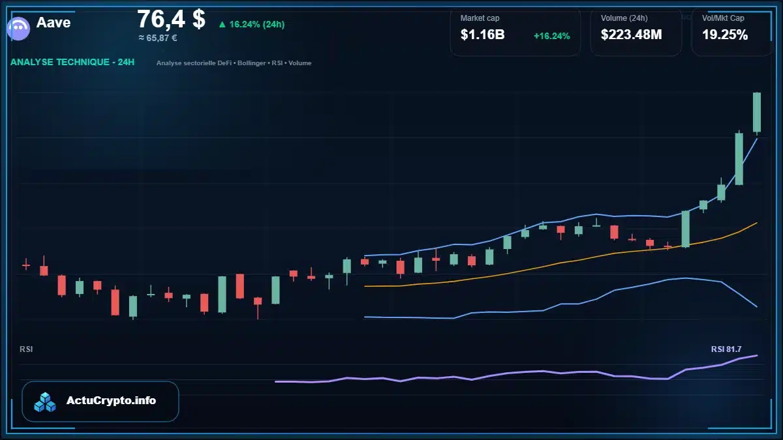783x440 pixels.
Task: Click the ActuCrypto cubes logo icon
Action: [45, 402]
